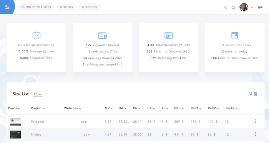Open the Projects & Sites menu
Viewport: 269px width, 143px height.
pyautogui.click(x=36, y=7)
